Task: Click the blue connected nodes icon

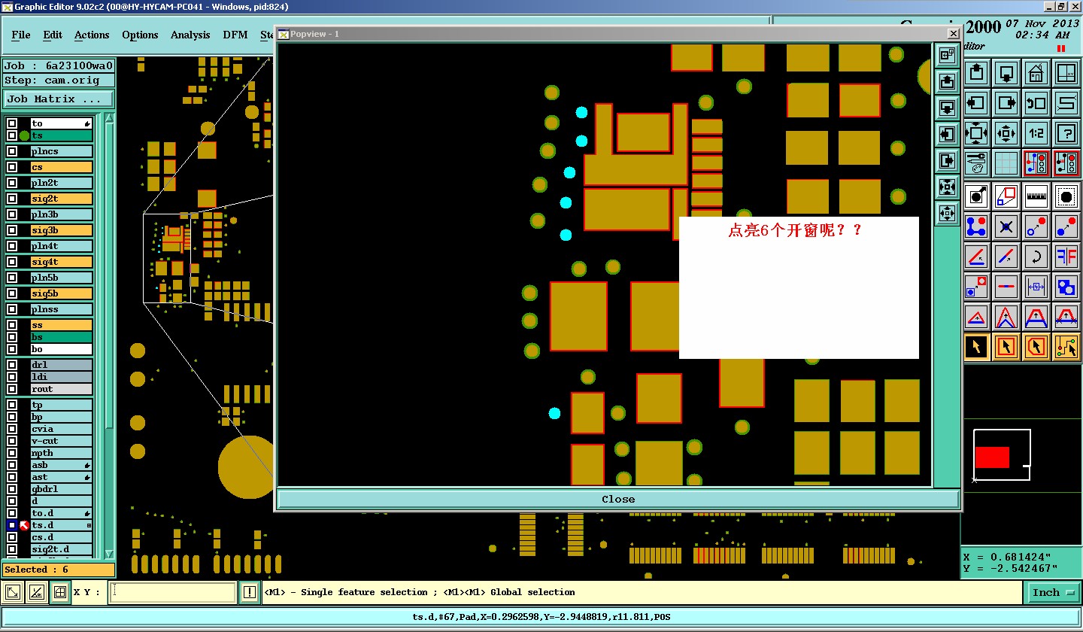Action: [x=976, y=226]
